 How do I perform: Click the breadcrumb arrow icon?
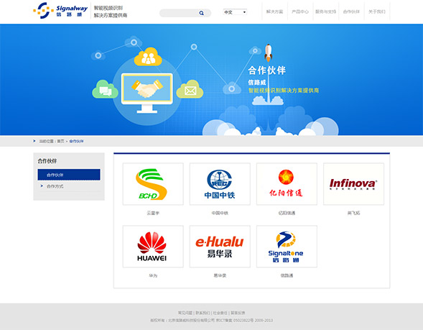(34, 141)
